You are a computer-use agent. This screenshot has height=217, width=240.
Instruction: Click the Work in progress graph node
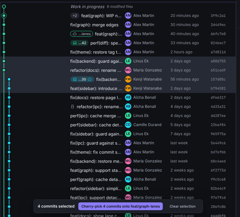pos(4,6)
